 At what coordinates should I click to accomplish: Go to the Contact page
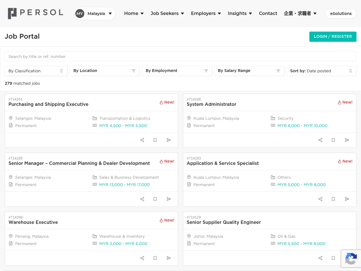click(268, 13)
